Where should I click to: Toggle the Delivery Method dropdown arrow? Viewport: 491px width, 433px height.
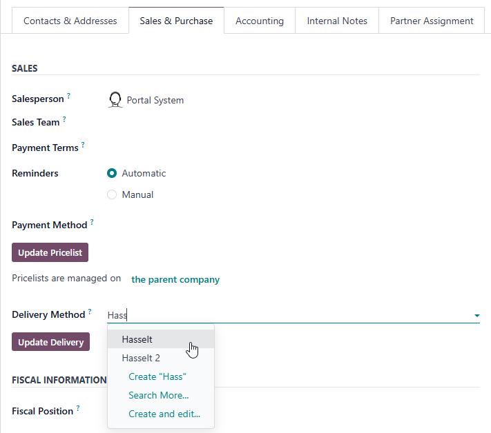tap(476, 316)
